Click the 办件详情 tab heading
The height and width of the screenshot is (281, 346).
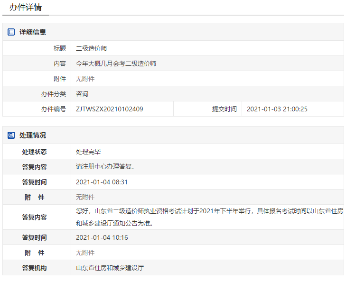pyautogui.click(x=25, y=8)
